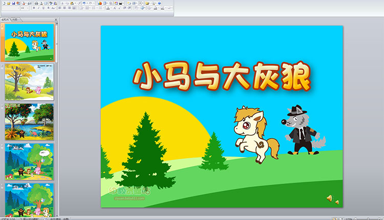The image size is (384, 220).
Task: Click the wolf image on the slide
Action: 304,130
